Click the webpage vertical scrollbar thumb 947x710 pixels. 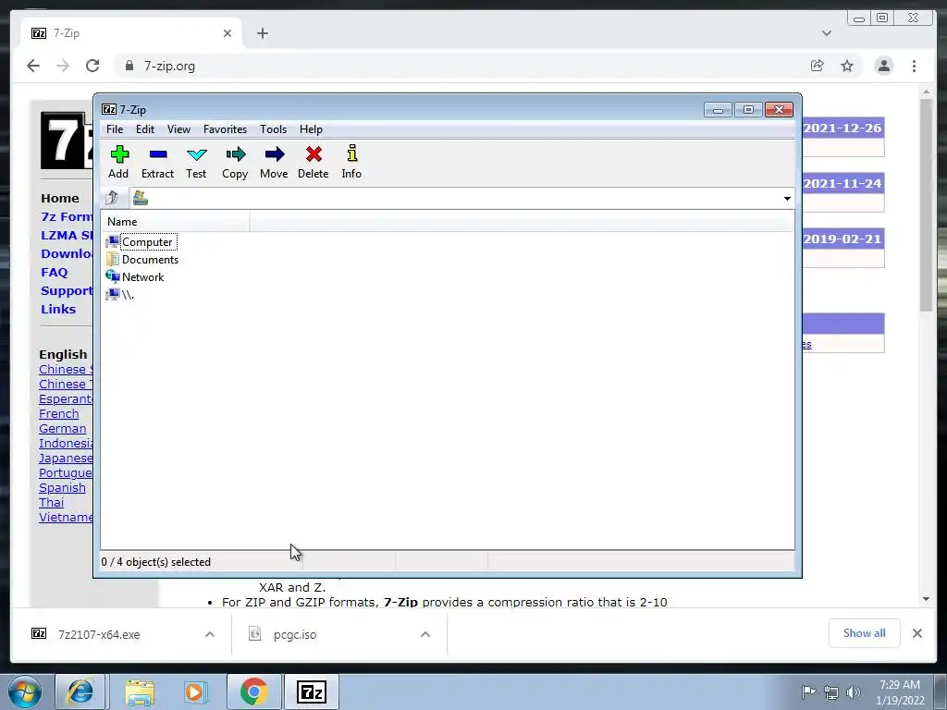(x=926, y=205)
